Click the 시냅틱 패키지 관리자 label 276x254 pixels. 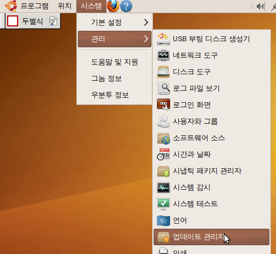tap(207, 171)
